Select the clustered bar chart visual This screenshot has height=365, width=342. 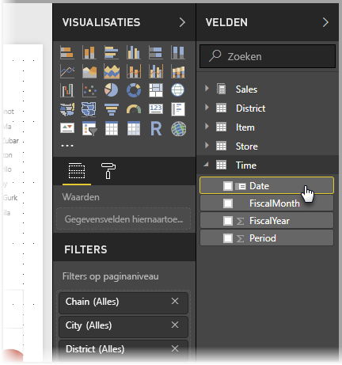tap(112, 52)
